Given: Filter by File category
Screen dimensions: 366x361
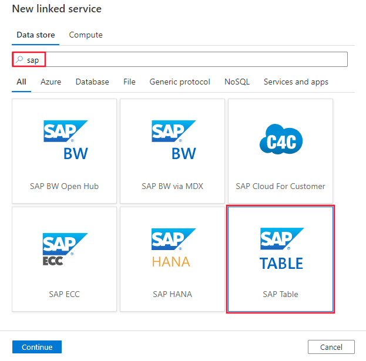Looking at the screenshot, I should point(129,82).
